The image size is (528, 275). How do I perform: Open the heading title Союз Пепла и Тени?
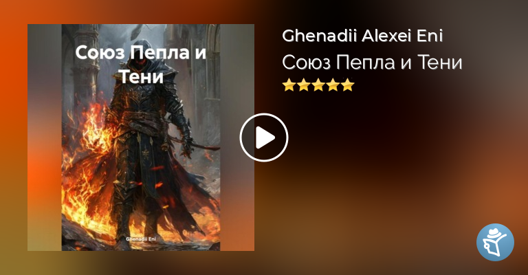[372, 63]
